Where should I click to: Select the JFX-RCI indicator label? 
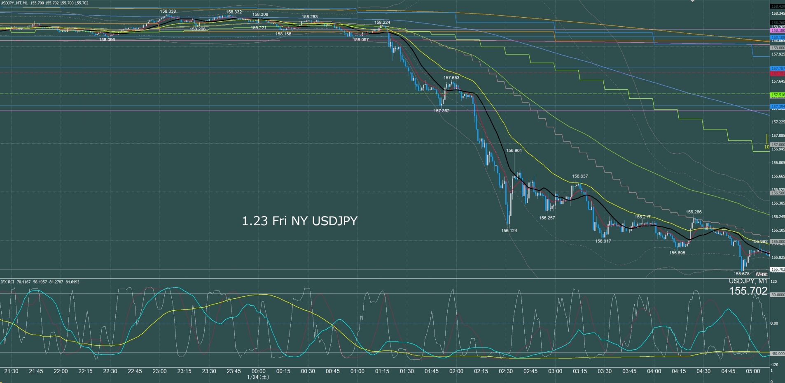pos(8,282)
